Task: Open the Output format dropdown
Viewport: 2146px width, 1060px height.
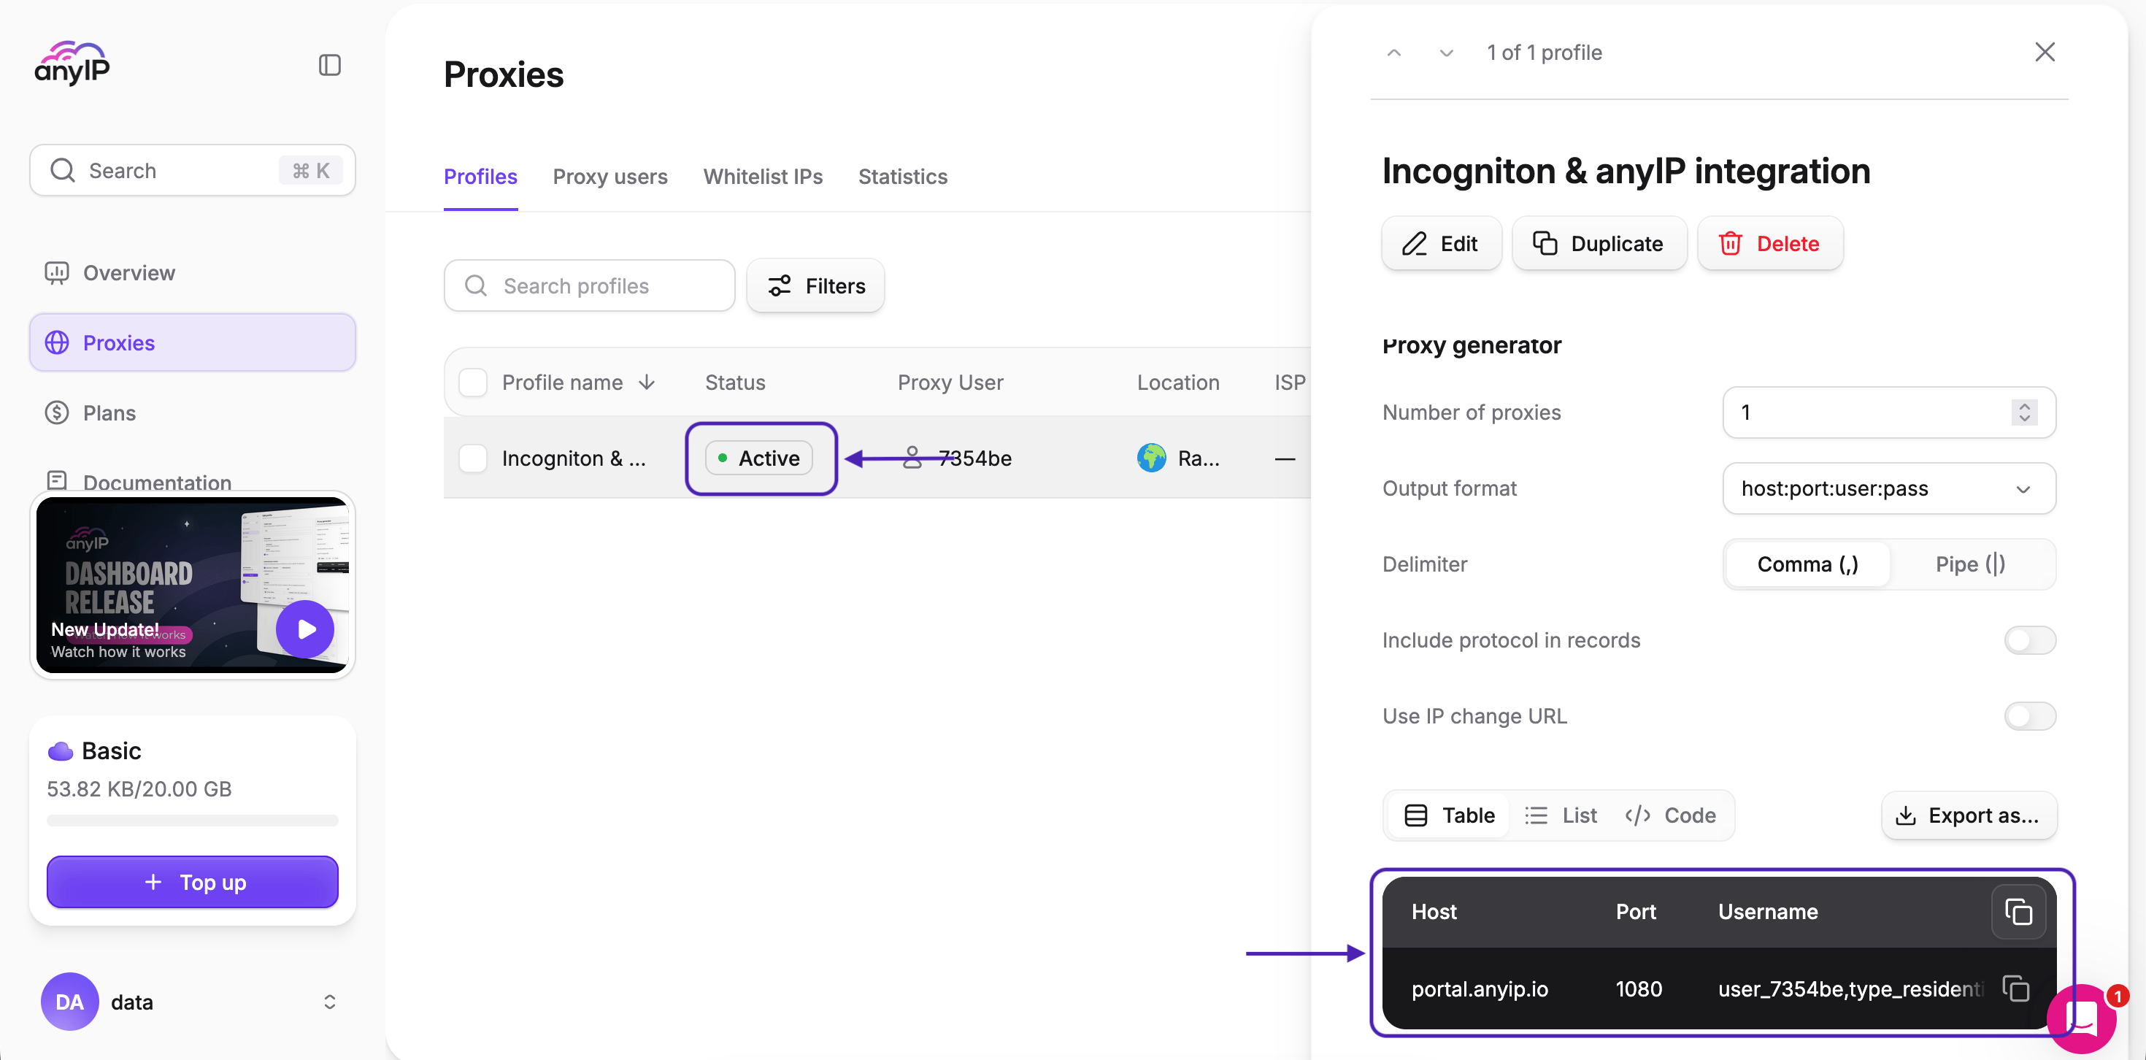Action: coord(1889,488)
